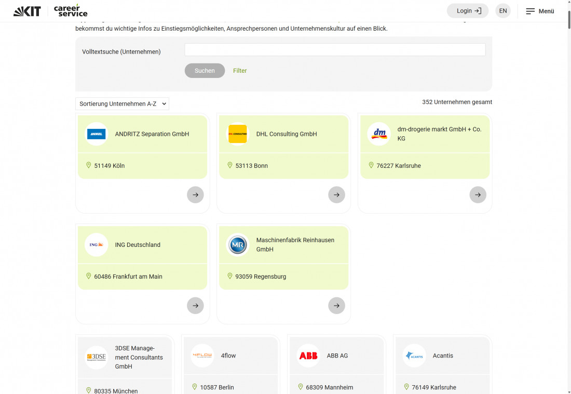The height and width of the screenshot is (394, 571).
Task: Click the ABB AG company logo
Action: [308, 356]
